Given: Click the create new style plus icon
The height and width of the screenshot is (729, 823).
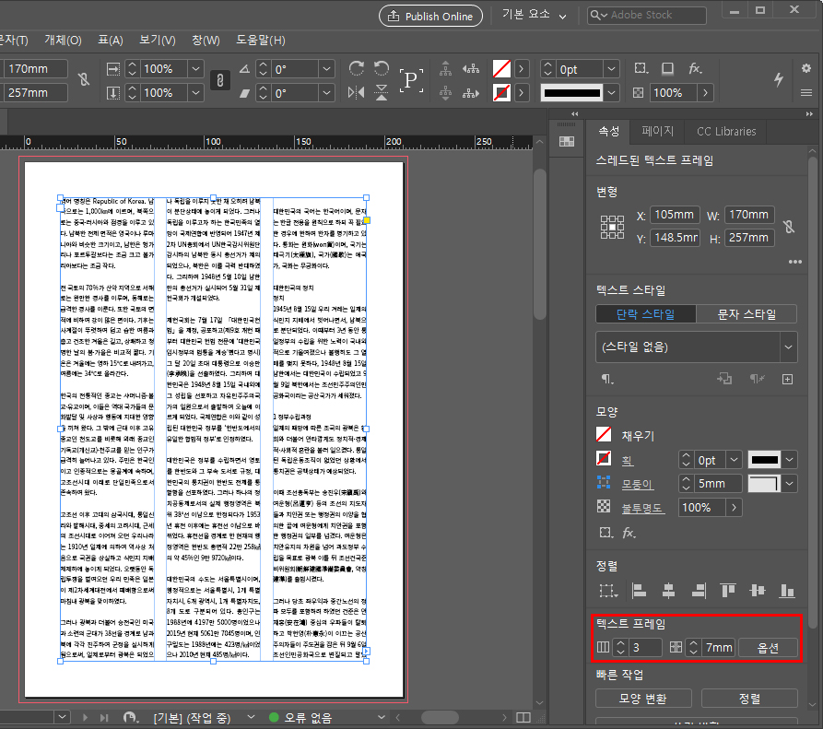Looking at the screenshot, I should point(787,379).
